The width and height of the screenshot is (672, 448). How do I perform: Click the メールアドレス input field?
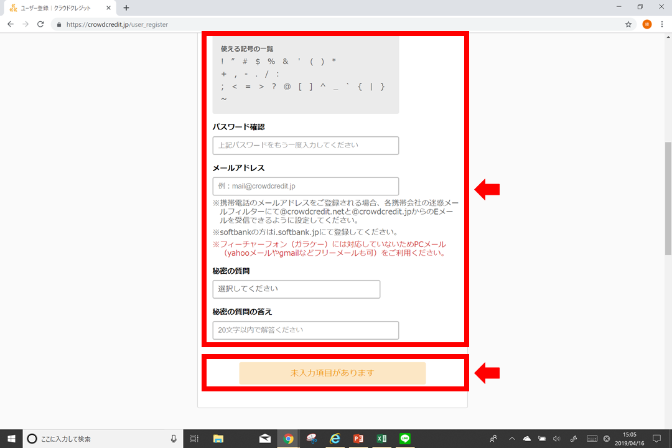click(x=306, y=186)
